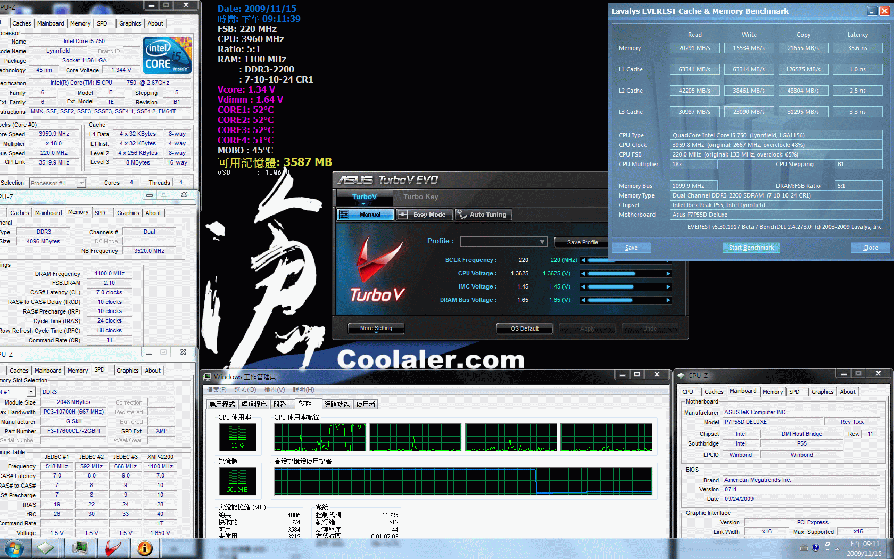Image resolution: width=894 pixels, height=559 pixels.
Task: Click the Intel Core i5 logo in CPU-Z
Action: [x=167, y=55]
